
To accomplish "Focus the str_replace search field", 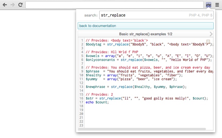I will click(156, 15).
